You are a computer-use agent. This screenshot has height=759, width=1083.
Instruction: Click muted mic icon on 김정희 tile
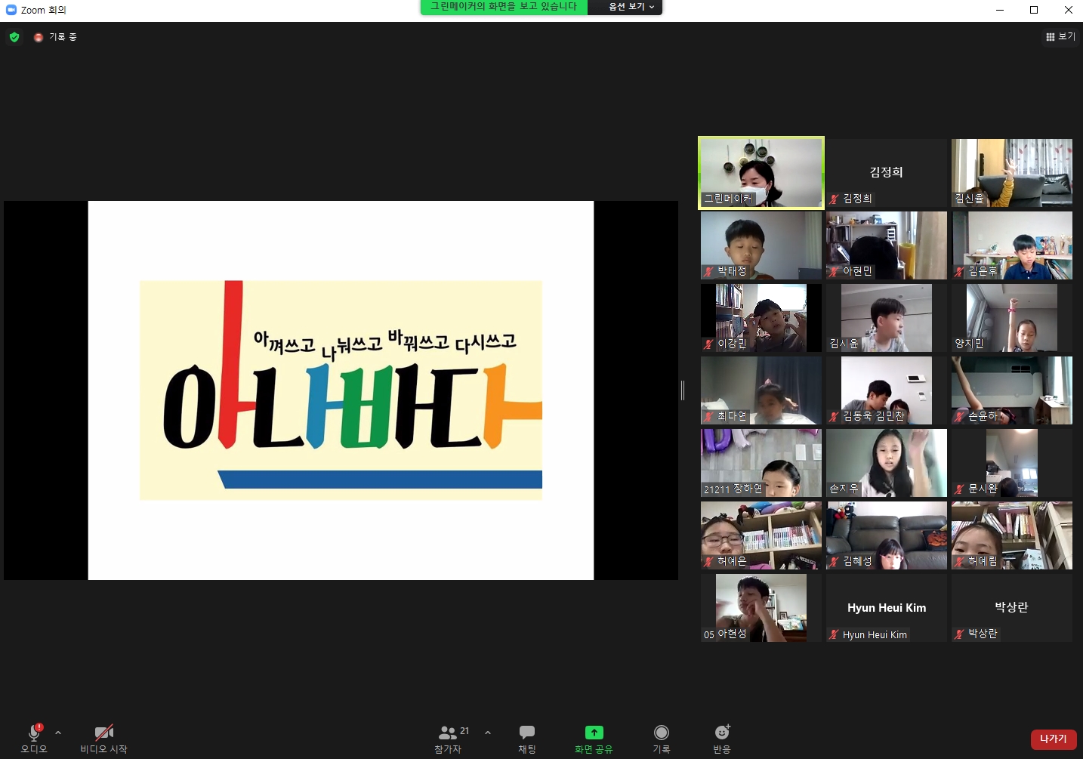tap(835, 199)
